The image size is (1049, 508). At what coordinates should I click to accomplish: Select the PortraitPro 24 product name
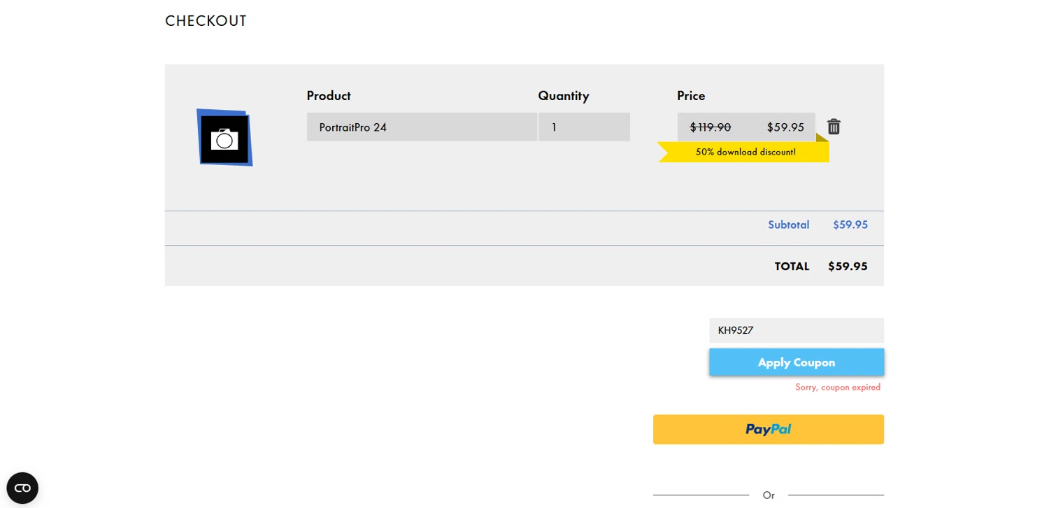(353, 127)
